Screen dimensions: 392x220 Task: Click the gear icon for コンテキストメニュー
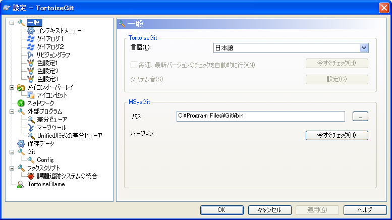point(31,31)
